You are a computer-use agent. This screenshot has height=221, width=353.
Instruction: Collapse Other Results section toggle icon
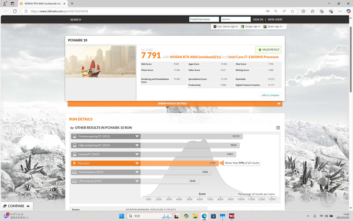(278, 128)
